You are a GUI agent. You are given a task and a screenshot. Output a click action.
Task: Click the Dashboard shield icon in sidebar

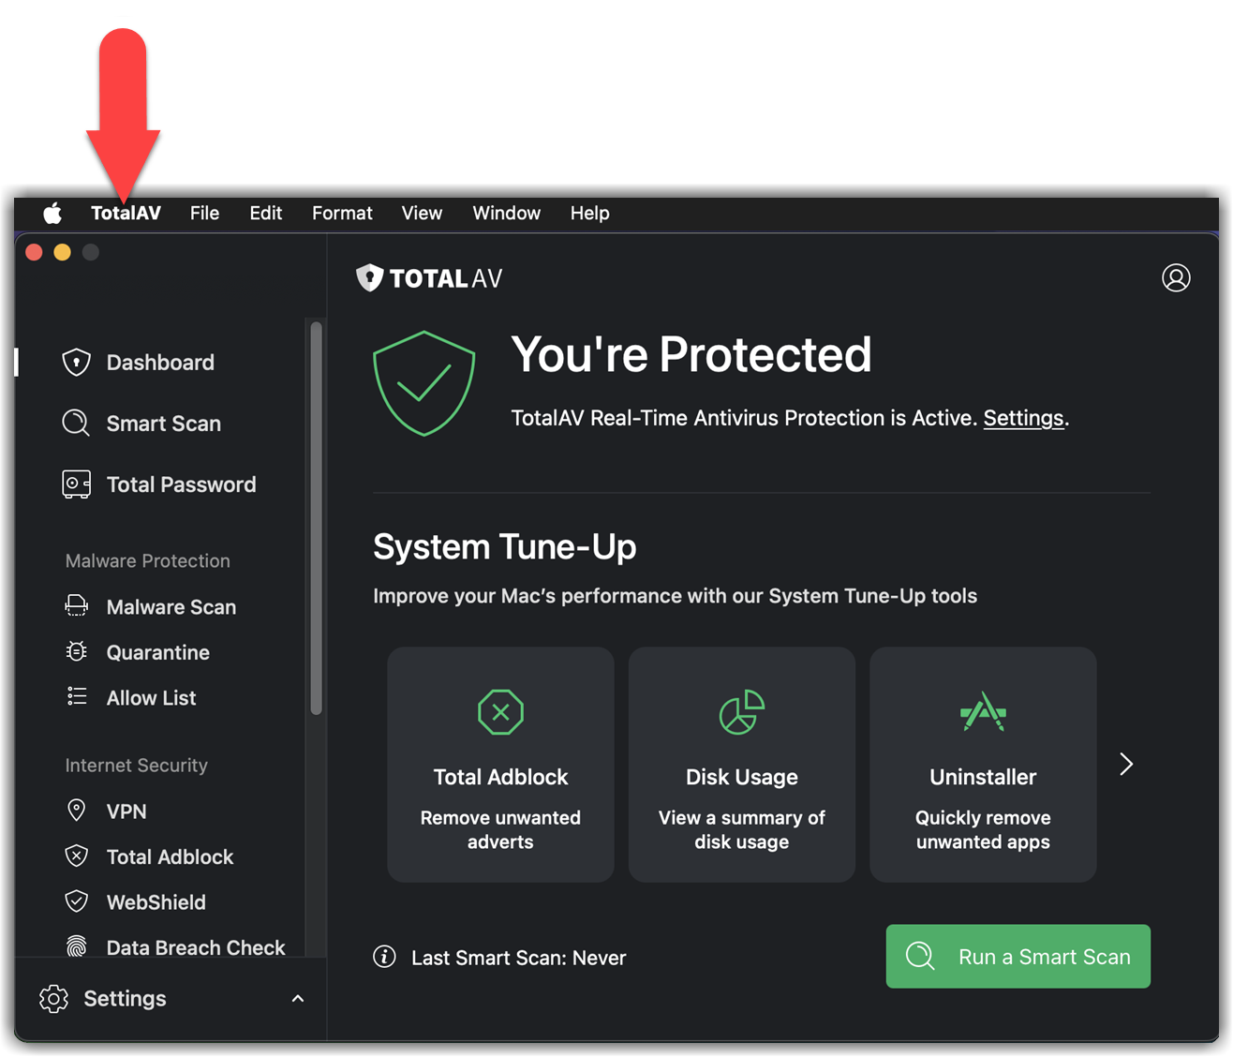pyautogui.click(x=76, y=363)
